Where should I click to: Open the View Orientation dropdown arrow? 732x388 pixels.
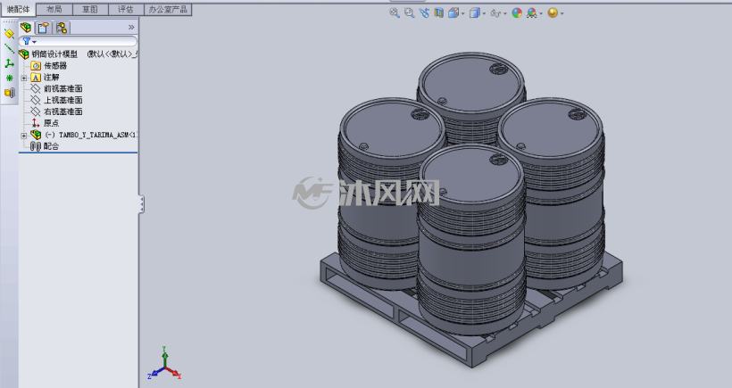click(462, 13)
